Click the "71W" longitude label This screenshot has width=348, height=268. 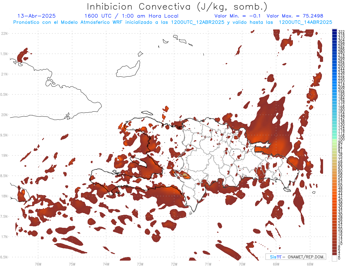[208, 264]
